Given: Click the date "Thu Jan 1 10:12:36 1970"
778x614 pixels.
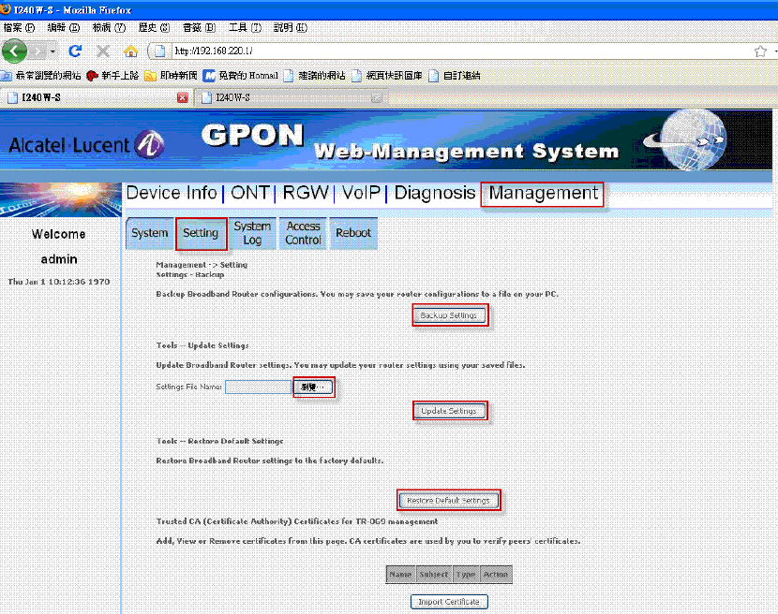Looking at the screenshot, I should click(59, 282).
